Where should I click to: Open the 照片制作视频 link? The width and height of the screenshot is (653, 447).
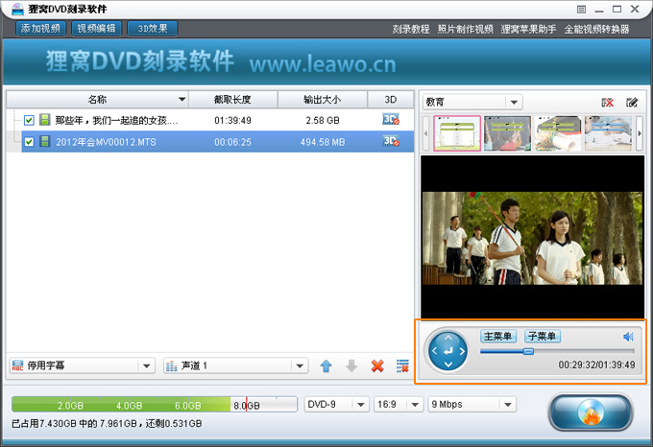point(465,29)
